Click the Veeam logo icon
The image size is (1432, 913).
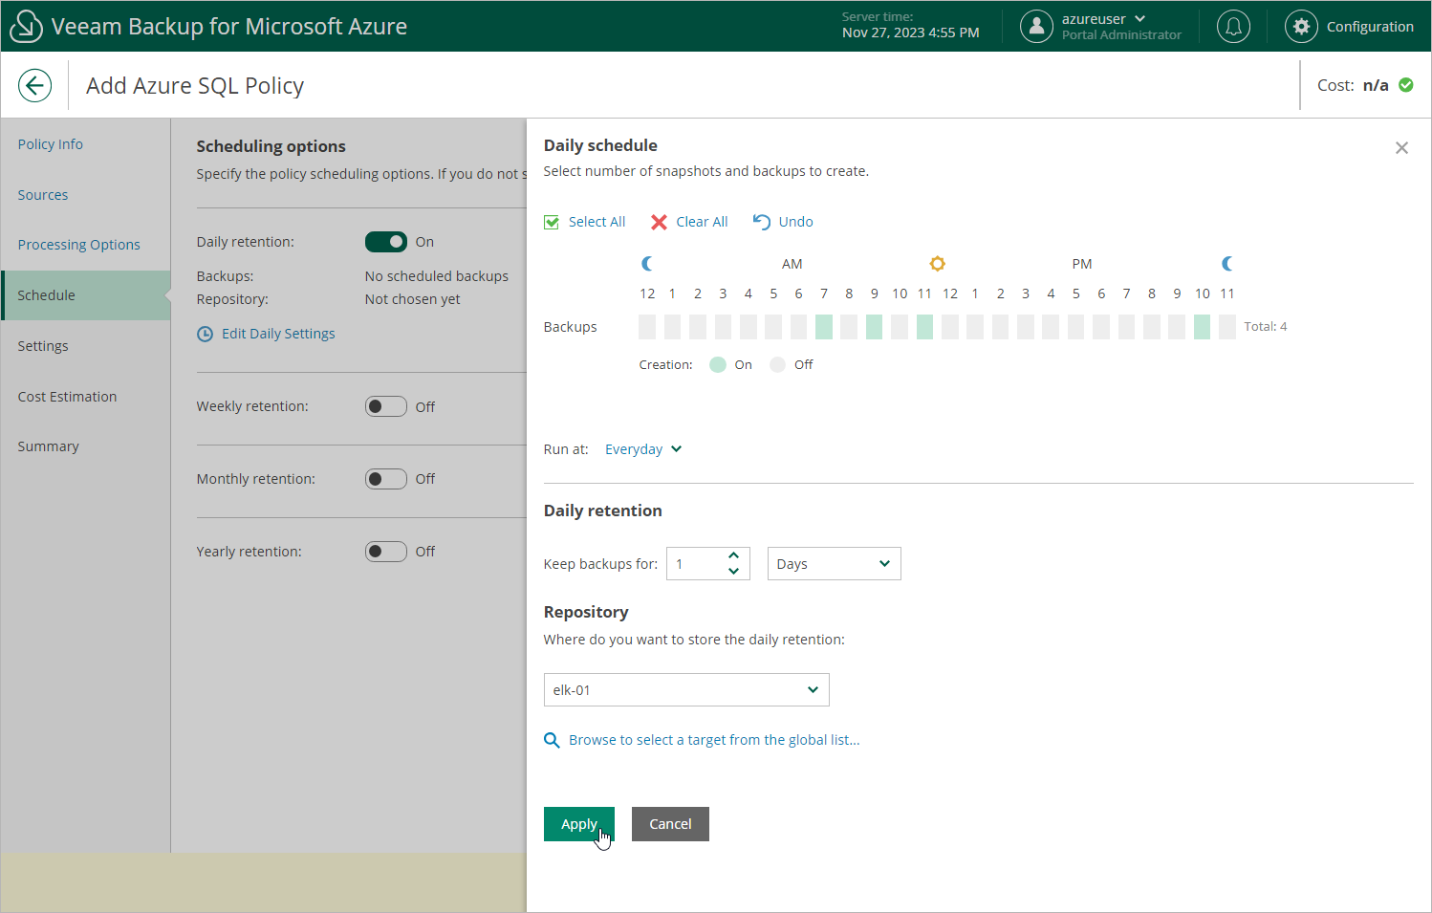tap(26, 26)
